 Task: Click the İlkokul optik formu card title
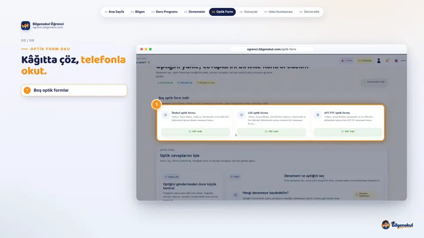pyautogui.click(x=183, y=113)
